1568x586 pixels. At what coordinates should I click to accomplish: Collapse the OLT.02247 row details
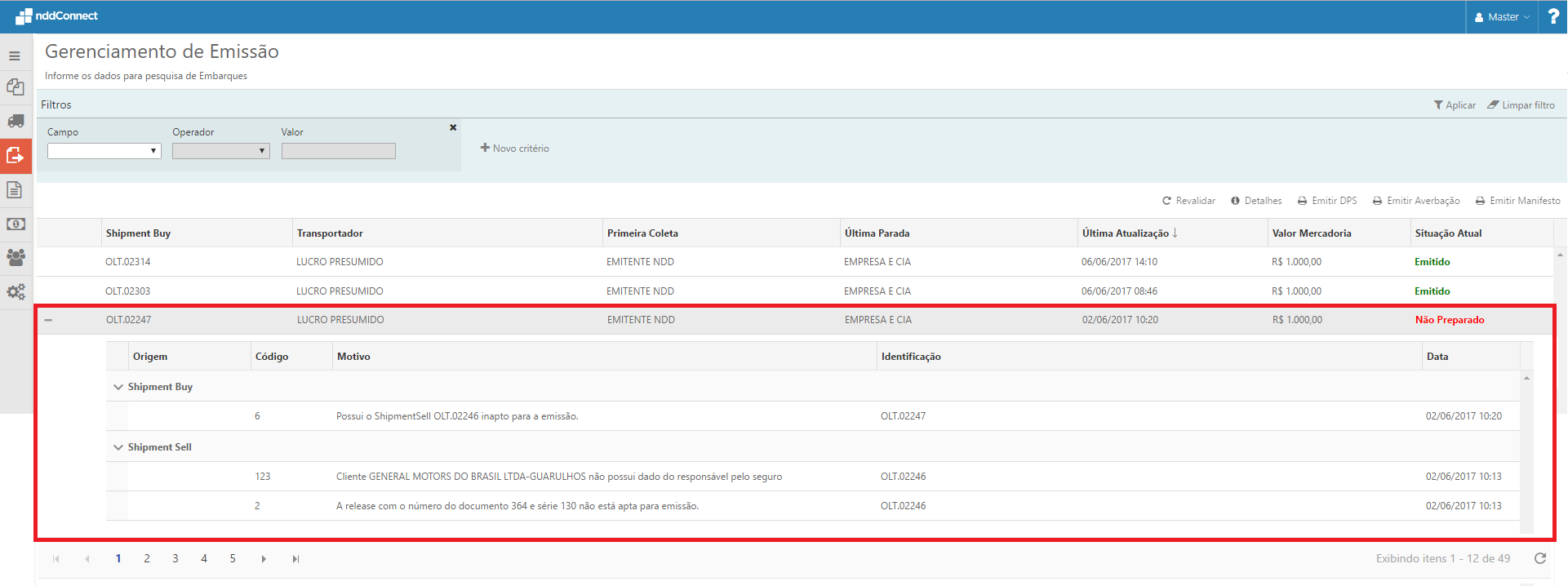tap(48, 320)
